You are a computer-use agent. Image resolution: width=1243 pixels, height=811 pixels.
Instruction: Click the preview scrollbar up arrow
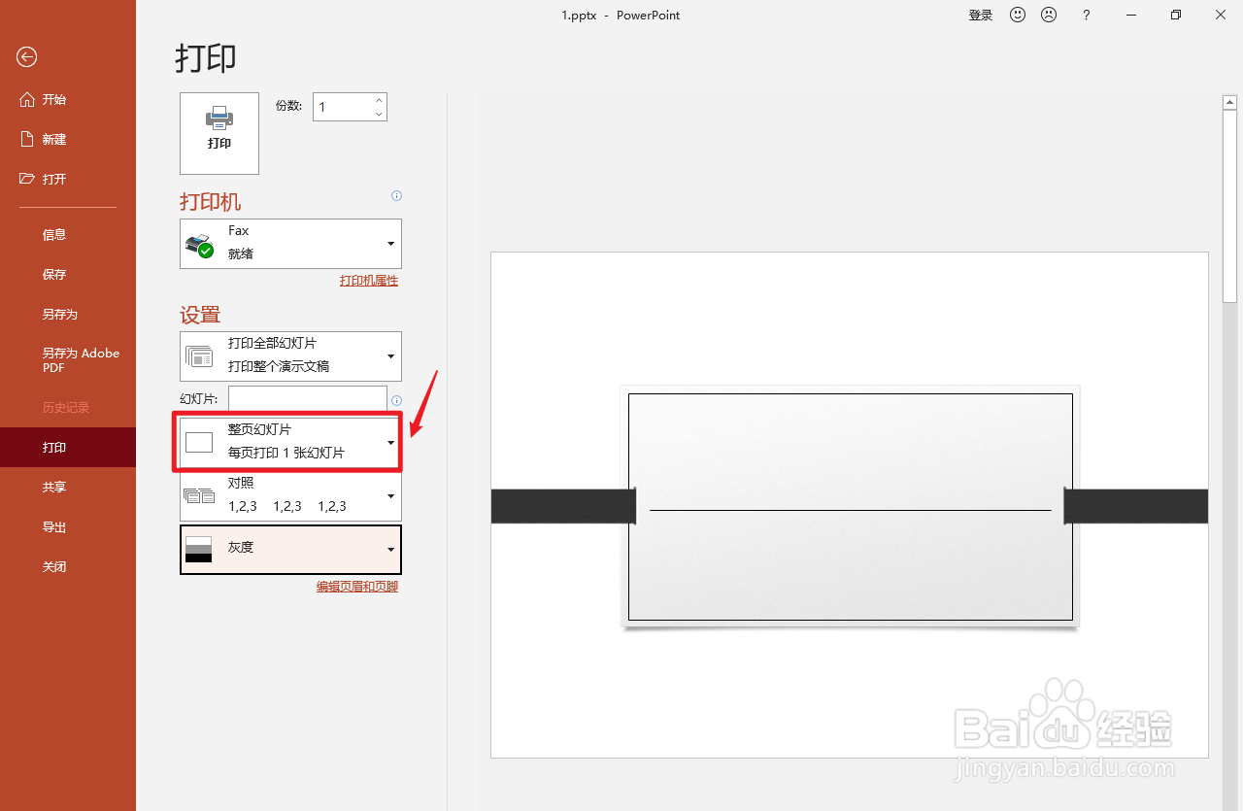1229,101
